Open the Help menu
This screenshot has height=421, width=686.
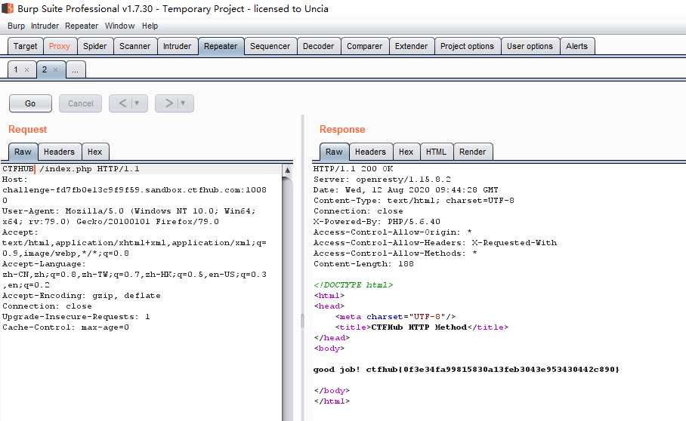click(150, 26)
